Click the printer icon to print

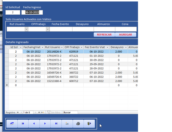[78, 123]
